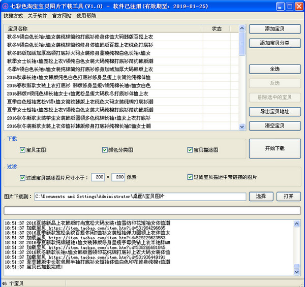Click the filter width field showing 200
This screenshot has width=305, height=287.
pos(98,177)
